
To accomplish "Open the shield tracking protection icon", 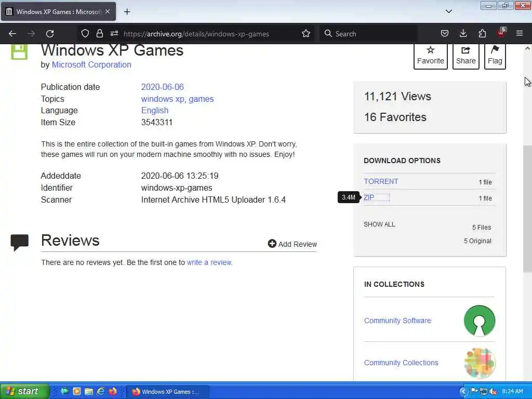I will click(85, 33).
